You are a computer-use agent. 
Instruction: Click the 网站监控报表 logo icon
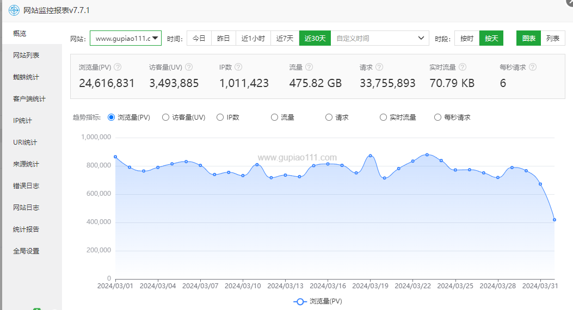click(x=14, y=10)
